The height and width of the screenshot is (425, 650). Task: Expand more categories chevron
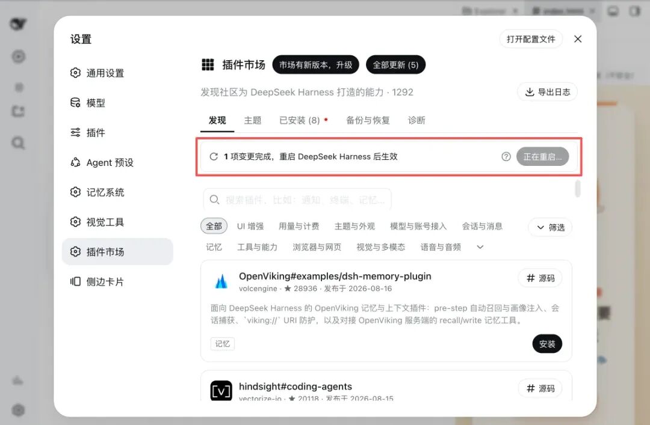click(x=480, y=247)
